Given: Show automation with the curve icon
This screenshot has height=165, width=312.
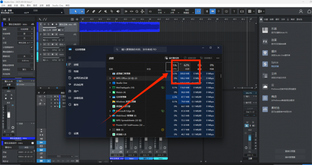Looking at the screenshot, I should [x=45, y=19].
